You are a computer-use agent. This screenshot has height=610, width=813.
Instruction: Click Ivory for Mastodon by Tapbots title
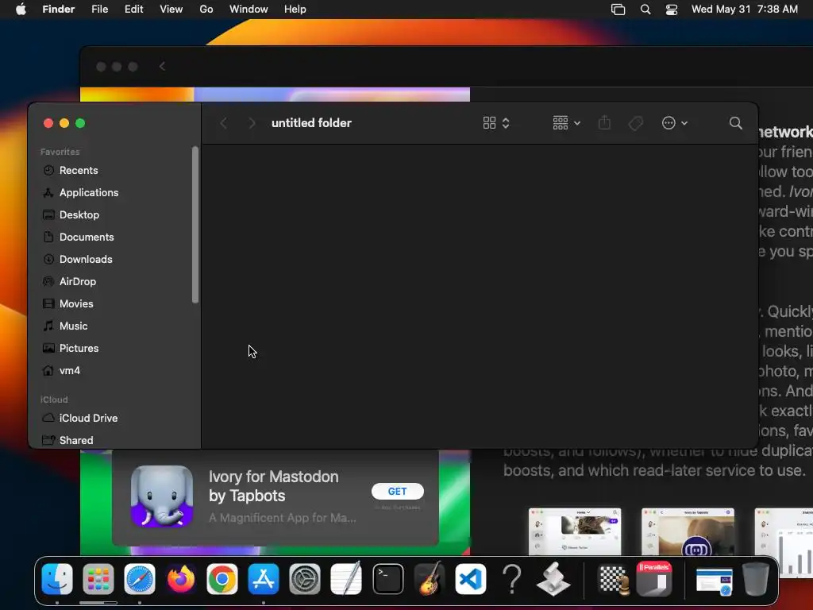[x=274, y=486]
